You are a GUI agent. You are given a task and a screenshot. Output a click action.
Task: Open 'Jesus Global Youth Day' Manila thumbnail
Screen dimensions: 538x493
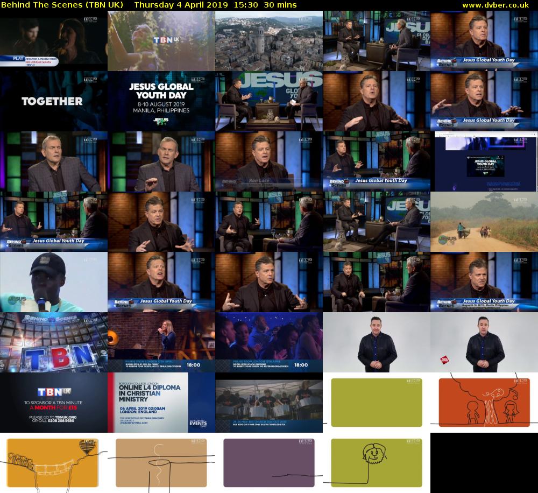161,101
